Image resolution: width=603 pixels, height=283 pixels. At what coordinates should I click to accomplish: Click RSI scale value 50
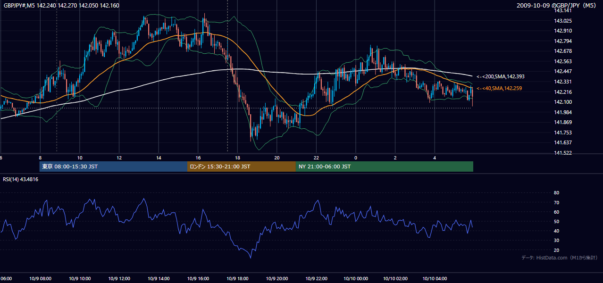[556, 221]
